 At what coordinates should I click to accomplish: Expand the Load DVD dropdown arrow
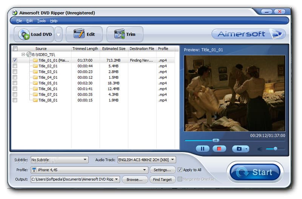(x=59, y=34)
